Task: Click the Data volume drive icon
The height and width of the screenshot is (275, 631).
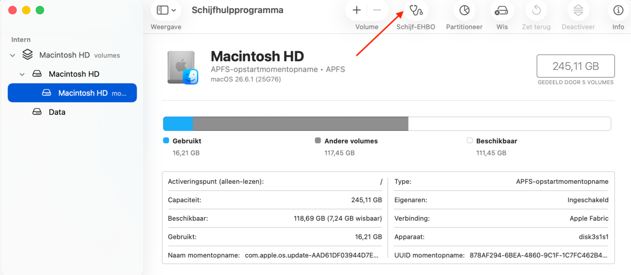Action: [37, 112]
